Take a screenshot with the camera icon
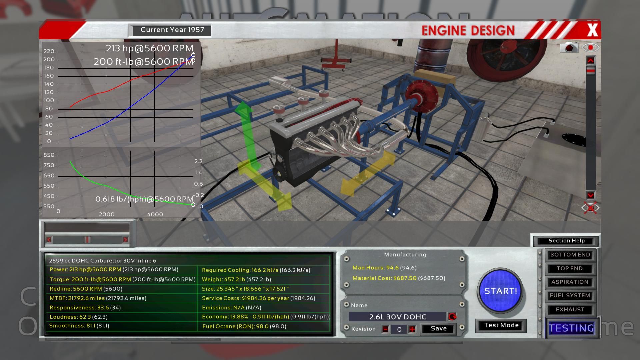640x360 pixels. tap(569, 48)
